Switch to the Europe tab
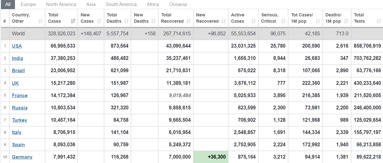 (x=28, y=4)
